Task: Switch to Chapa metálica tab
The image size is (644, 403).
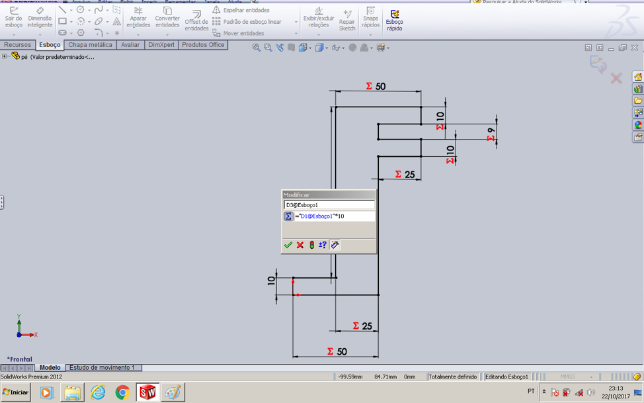Action: click(x=91, y=45)
